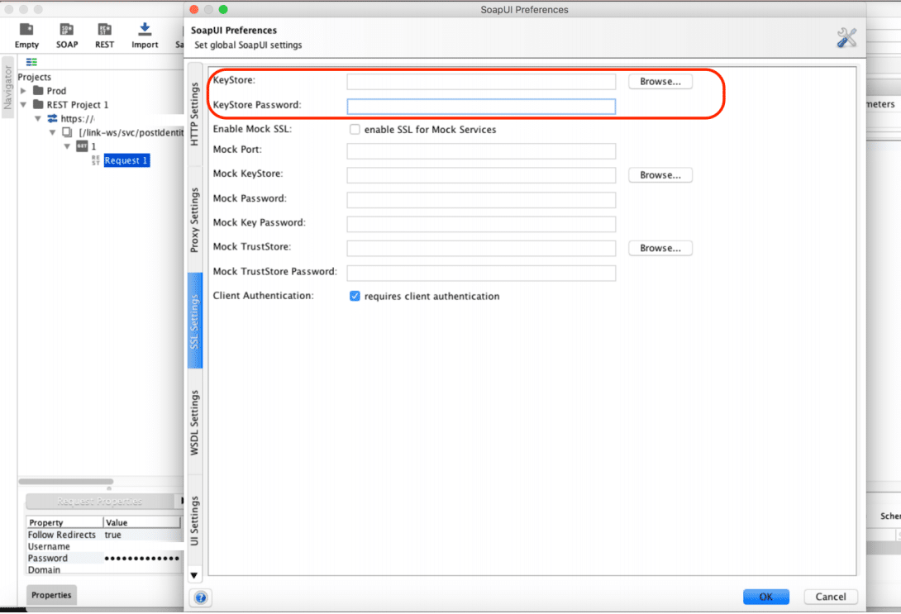Click the Username property row
Image resolution: width=901 pixels, height=614 pixels.
pyautogui.click(x=103, y=546)
